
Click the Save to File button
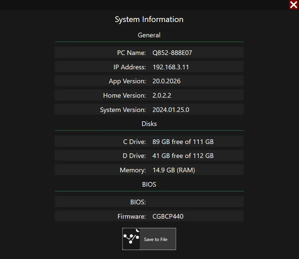149,239
